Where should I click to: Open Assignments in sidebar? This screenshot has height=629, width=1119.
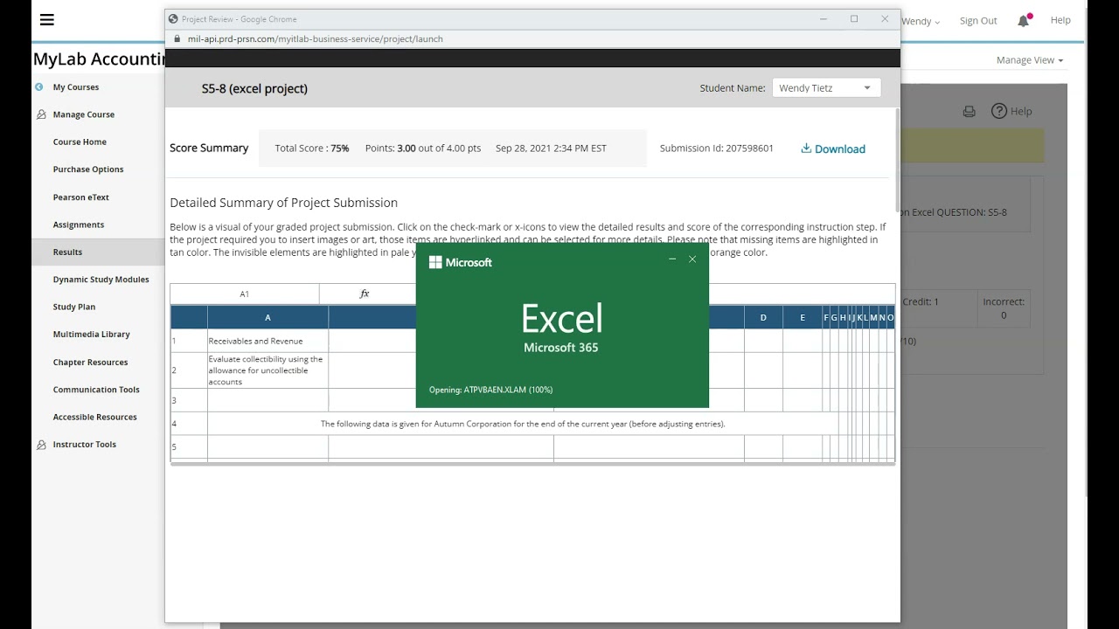pos(79,225)
